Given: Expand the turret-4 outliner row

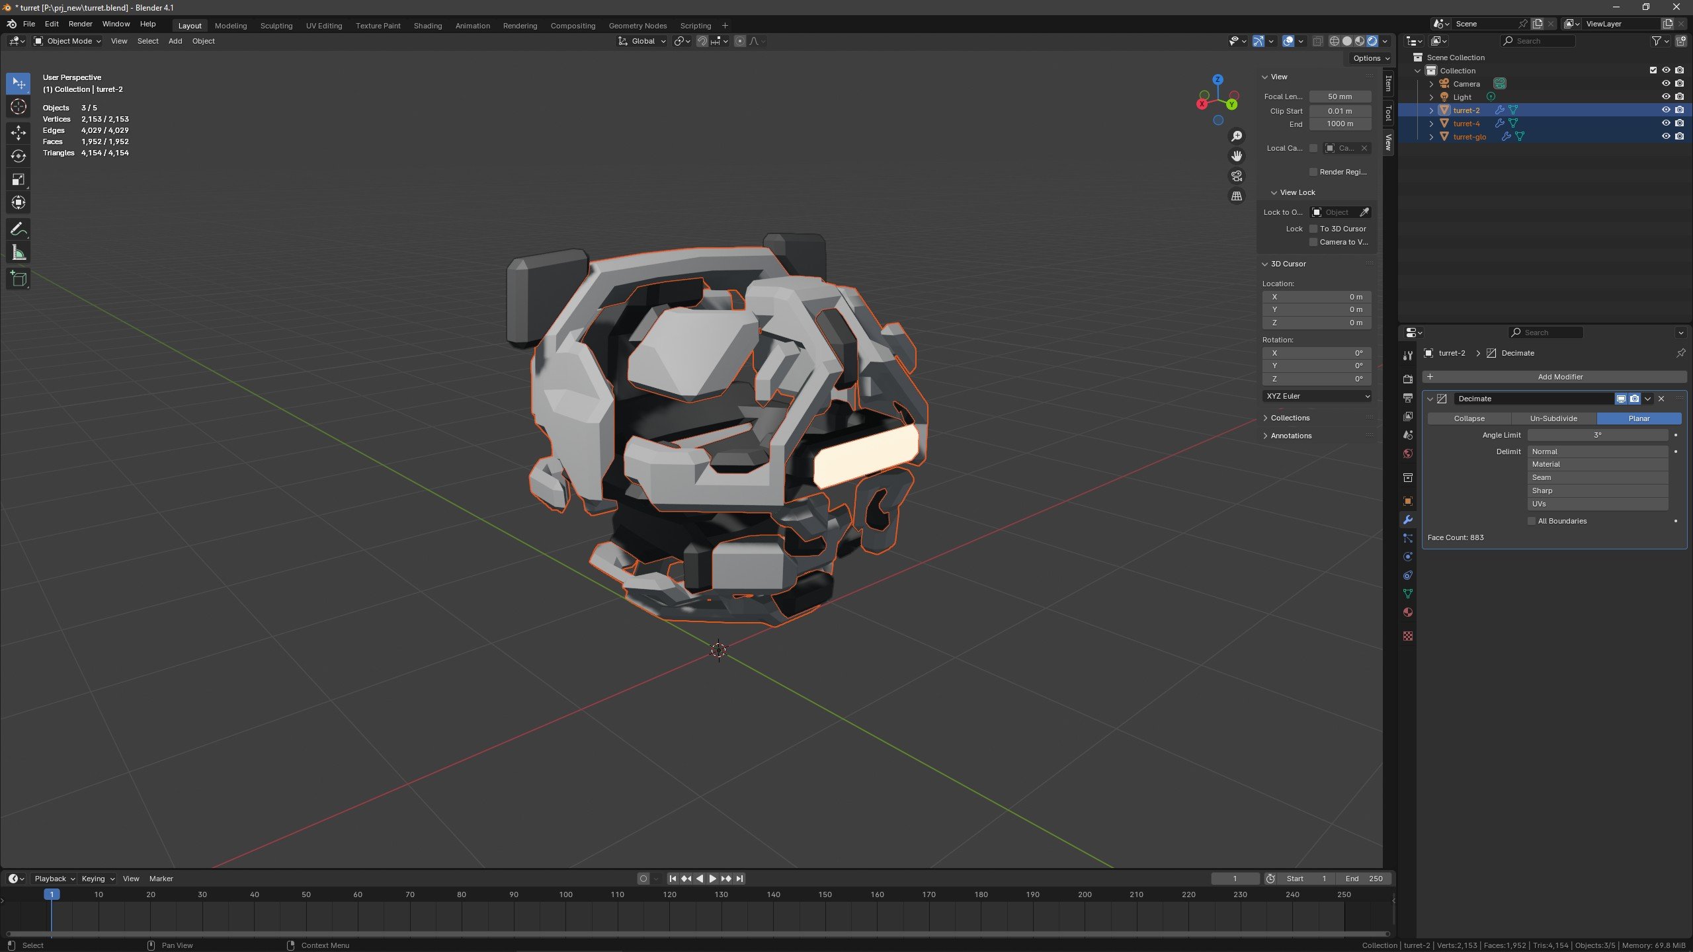Looking at the screenshot, I should pos(1432,124).
